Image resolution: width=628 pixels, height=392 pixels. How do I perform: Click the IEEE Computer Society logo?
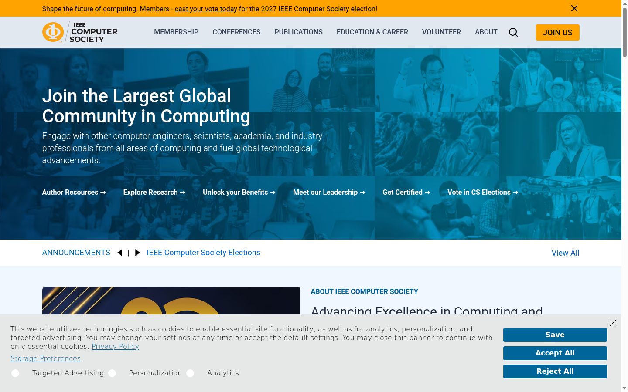coord(80,32)
